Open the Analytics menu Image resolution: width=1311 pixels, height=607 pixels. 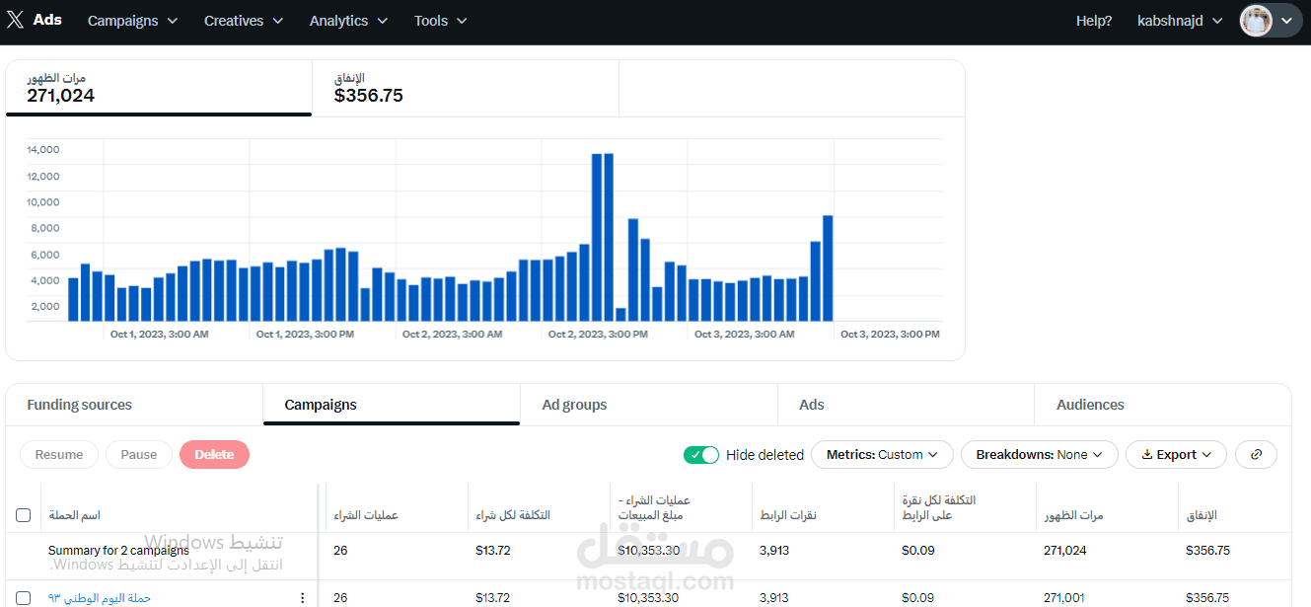348,21
